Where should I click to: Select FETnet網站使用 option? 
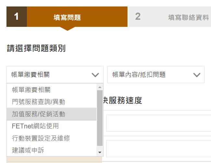click(52, 126)
